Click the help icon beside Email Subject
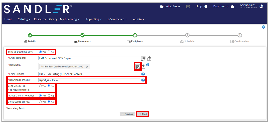 (x=143, y=74)
